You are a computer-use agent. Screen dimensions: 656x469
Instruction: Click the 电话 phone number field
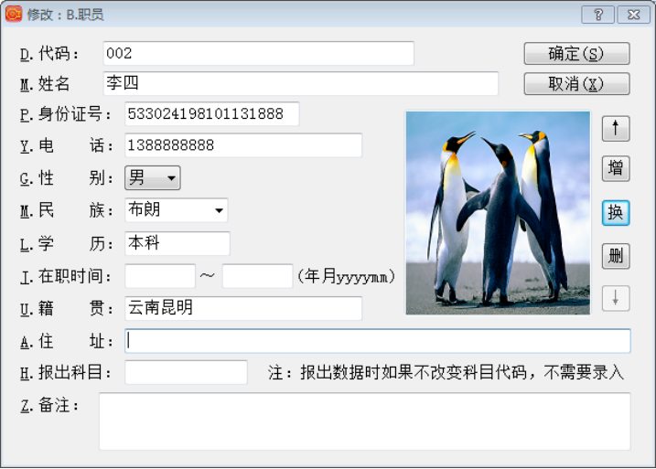pos(243,145)
